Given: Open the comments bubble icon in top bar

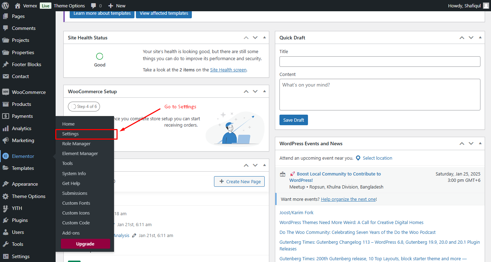Looking at the screenshot, I should [x=94, y=6].
